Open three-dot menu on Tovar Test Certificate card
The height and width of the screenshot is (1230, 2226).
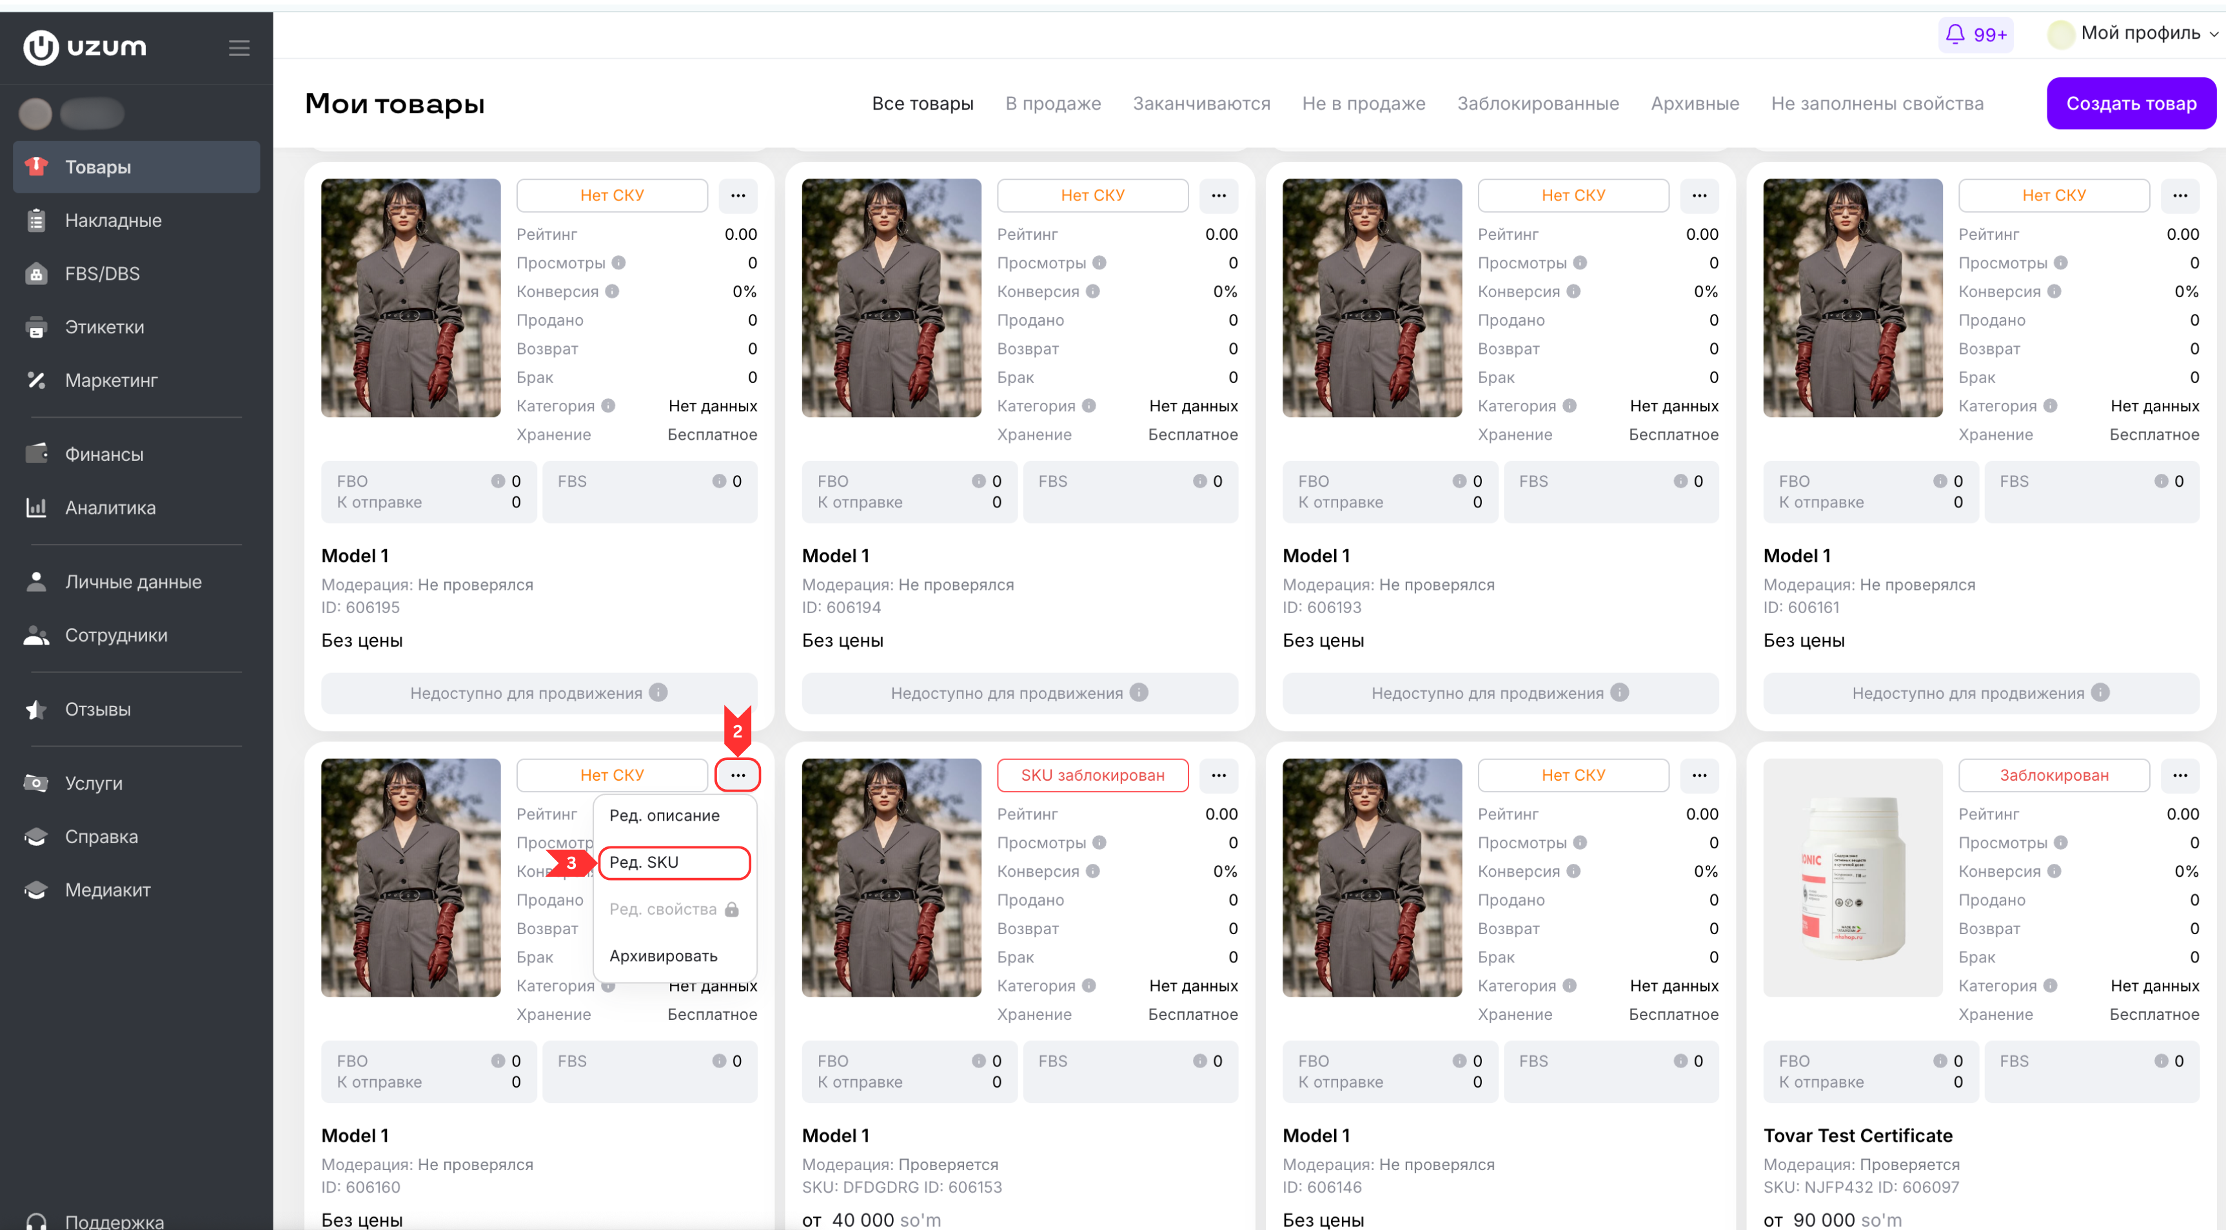click(2180, 775)
